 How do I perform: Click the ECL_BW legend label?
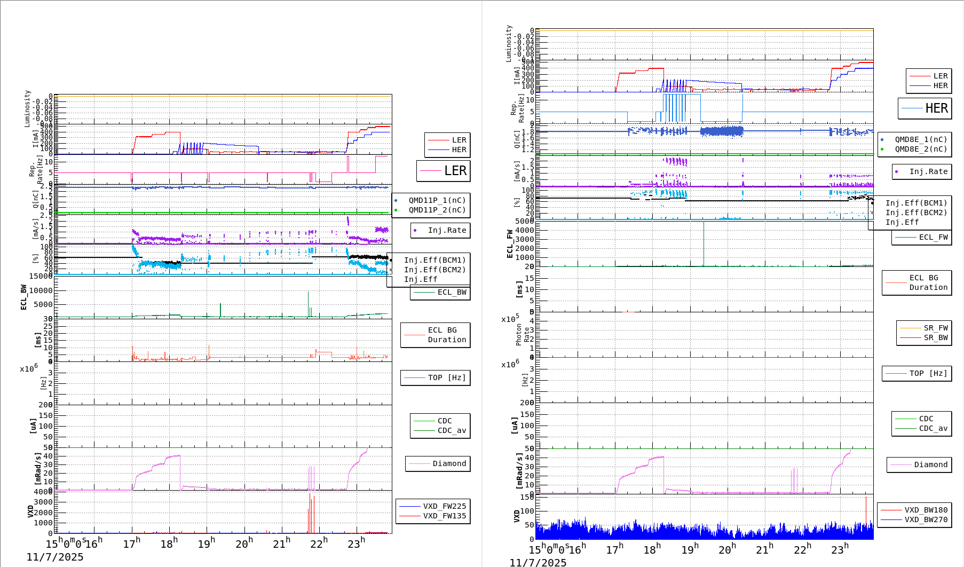click(452, 292)
